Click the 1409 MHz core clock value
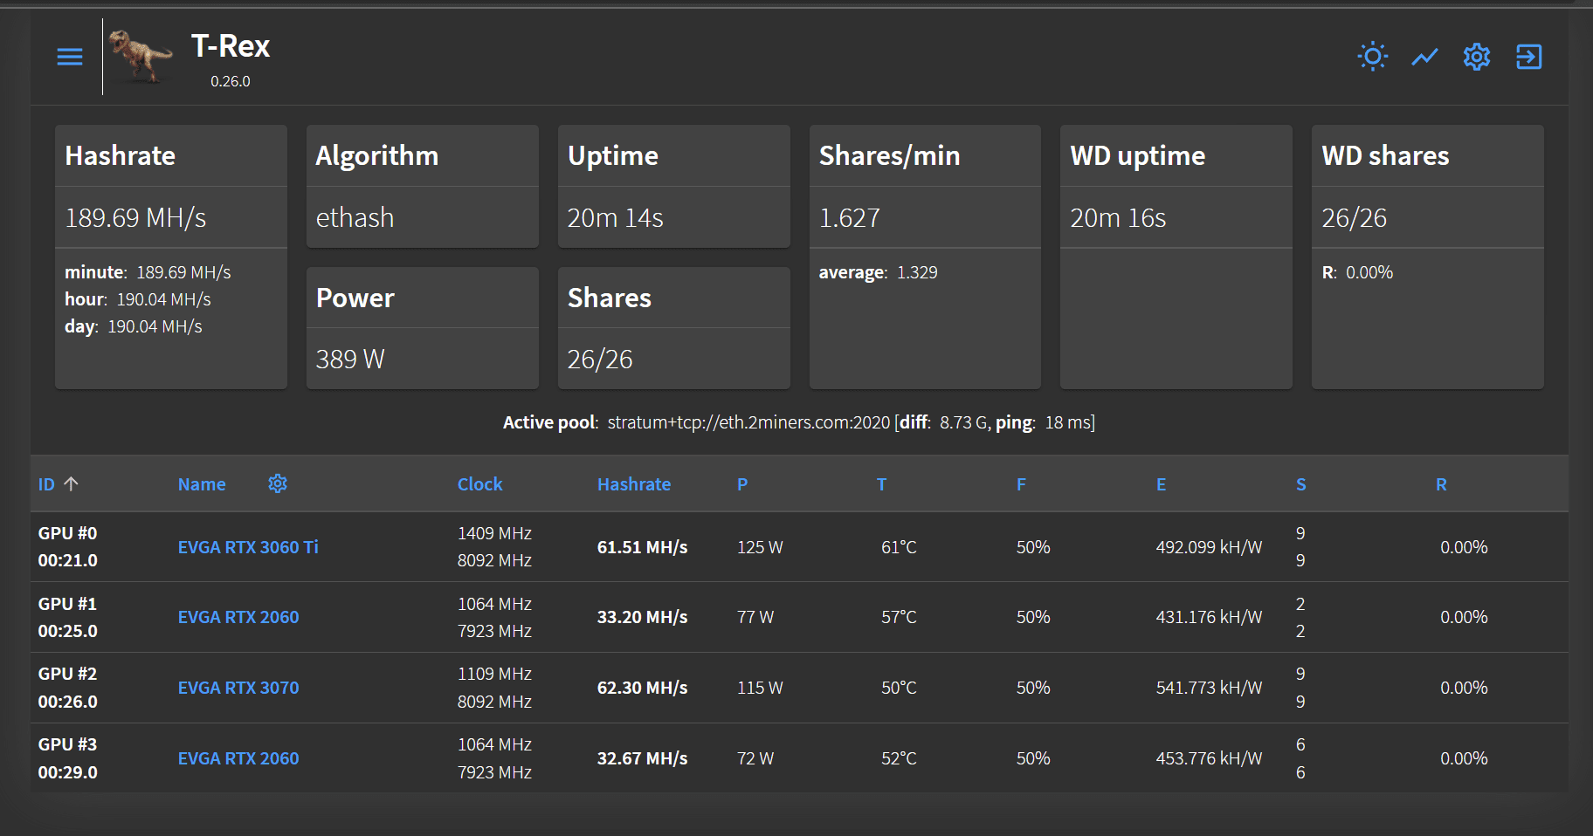 point(494,533)
